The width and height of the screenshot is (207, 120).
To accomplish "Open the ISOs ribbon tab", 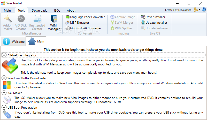I will click(x=57, y=10).
